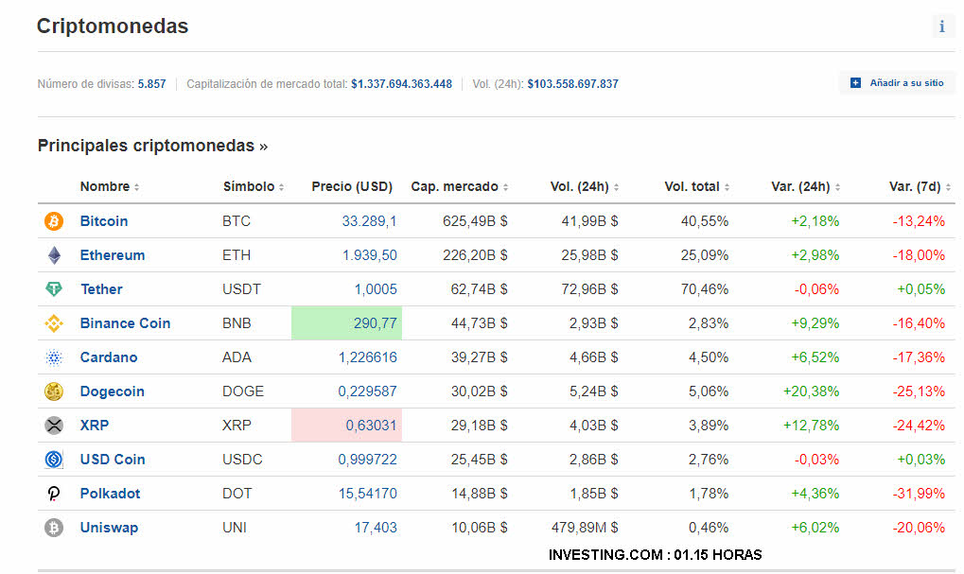Click the Tether green logo icon
964x574 pixels.
[54, 288]
